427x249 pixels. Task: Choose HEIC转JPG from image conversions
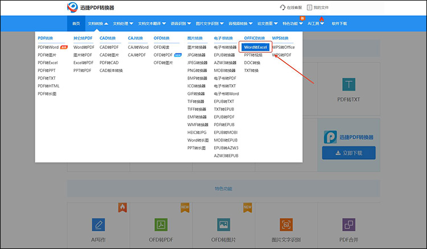(x=197, y=132)
